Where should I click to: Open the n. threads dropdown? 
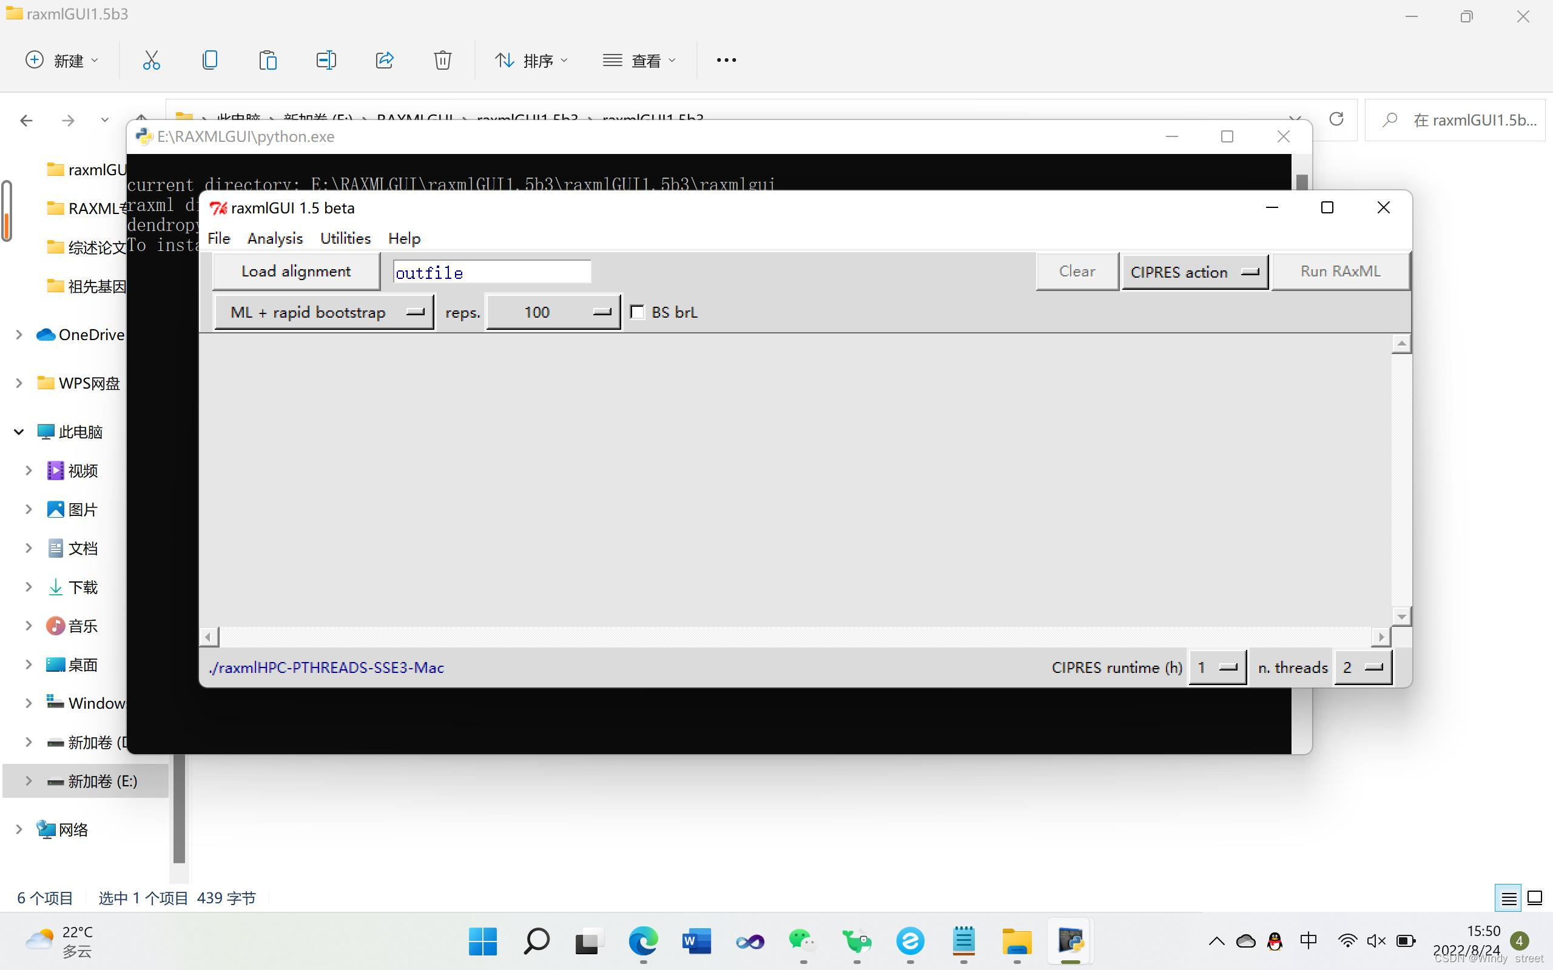coord(1363,668)
